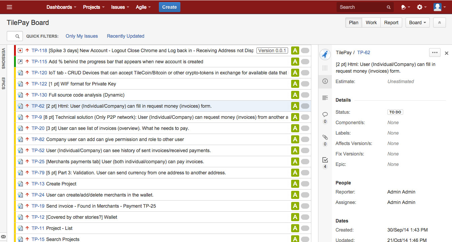This screenshot has width=452, height=242.
Task: Collapse the board header with double-chevron button
Action: coord(439,23)
